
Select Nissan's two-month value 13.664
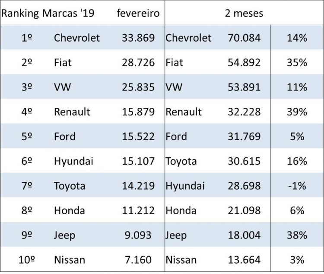click(244, 260)
